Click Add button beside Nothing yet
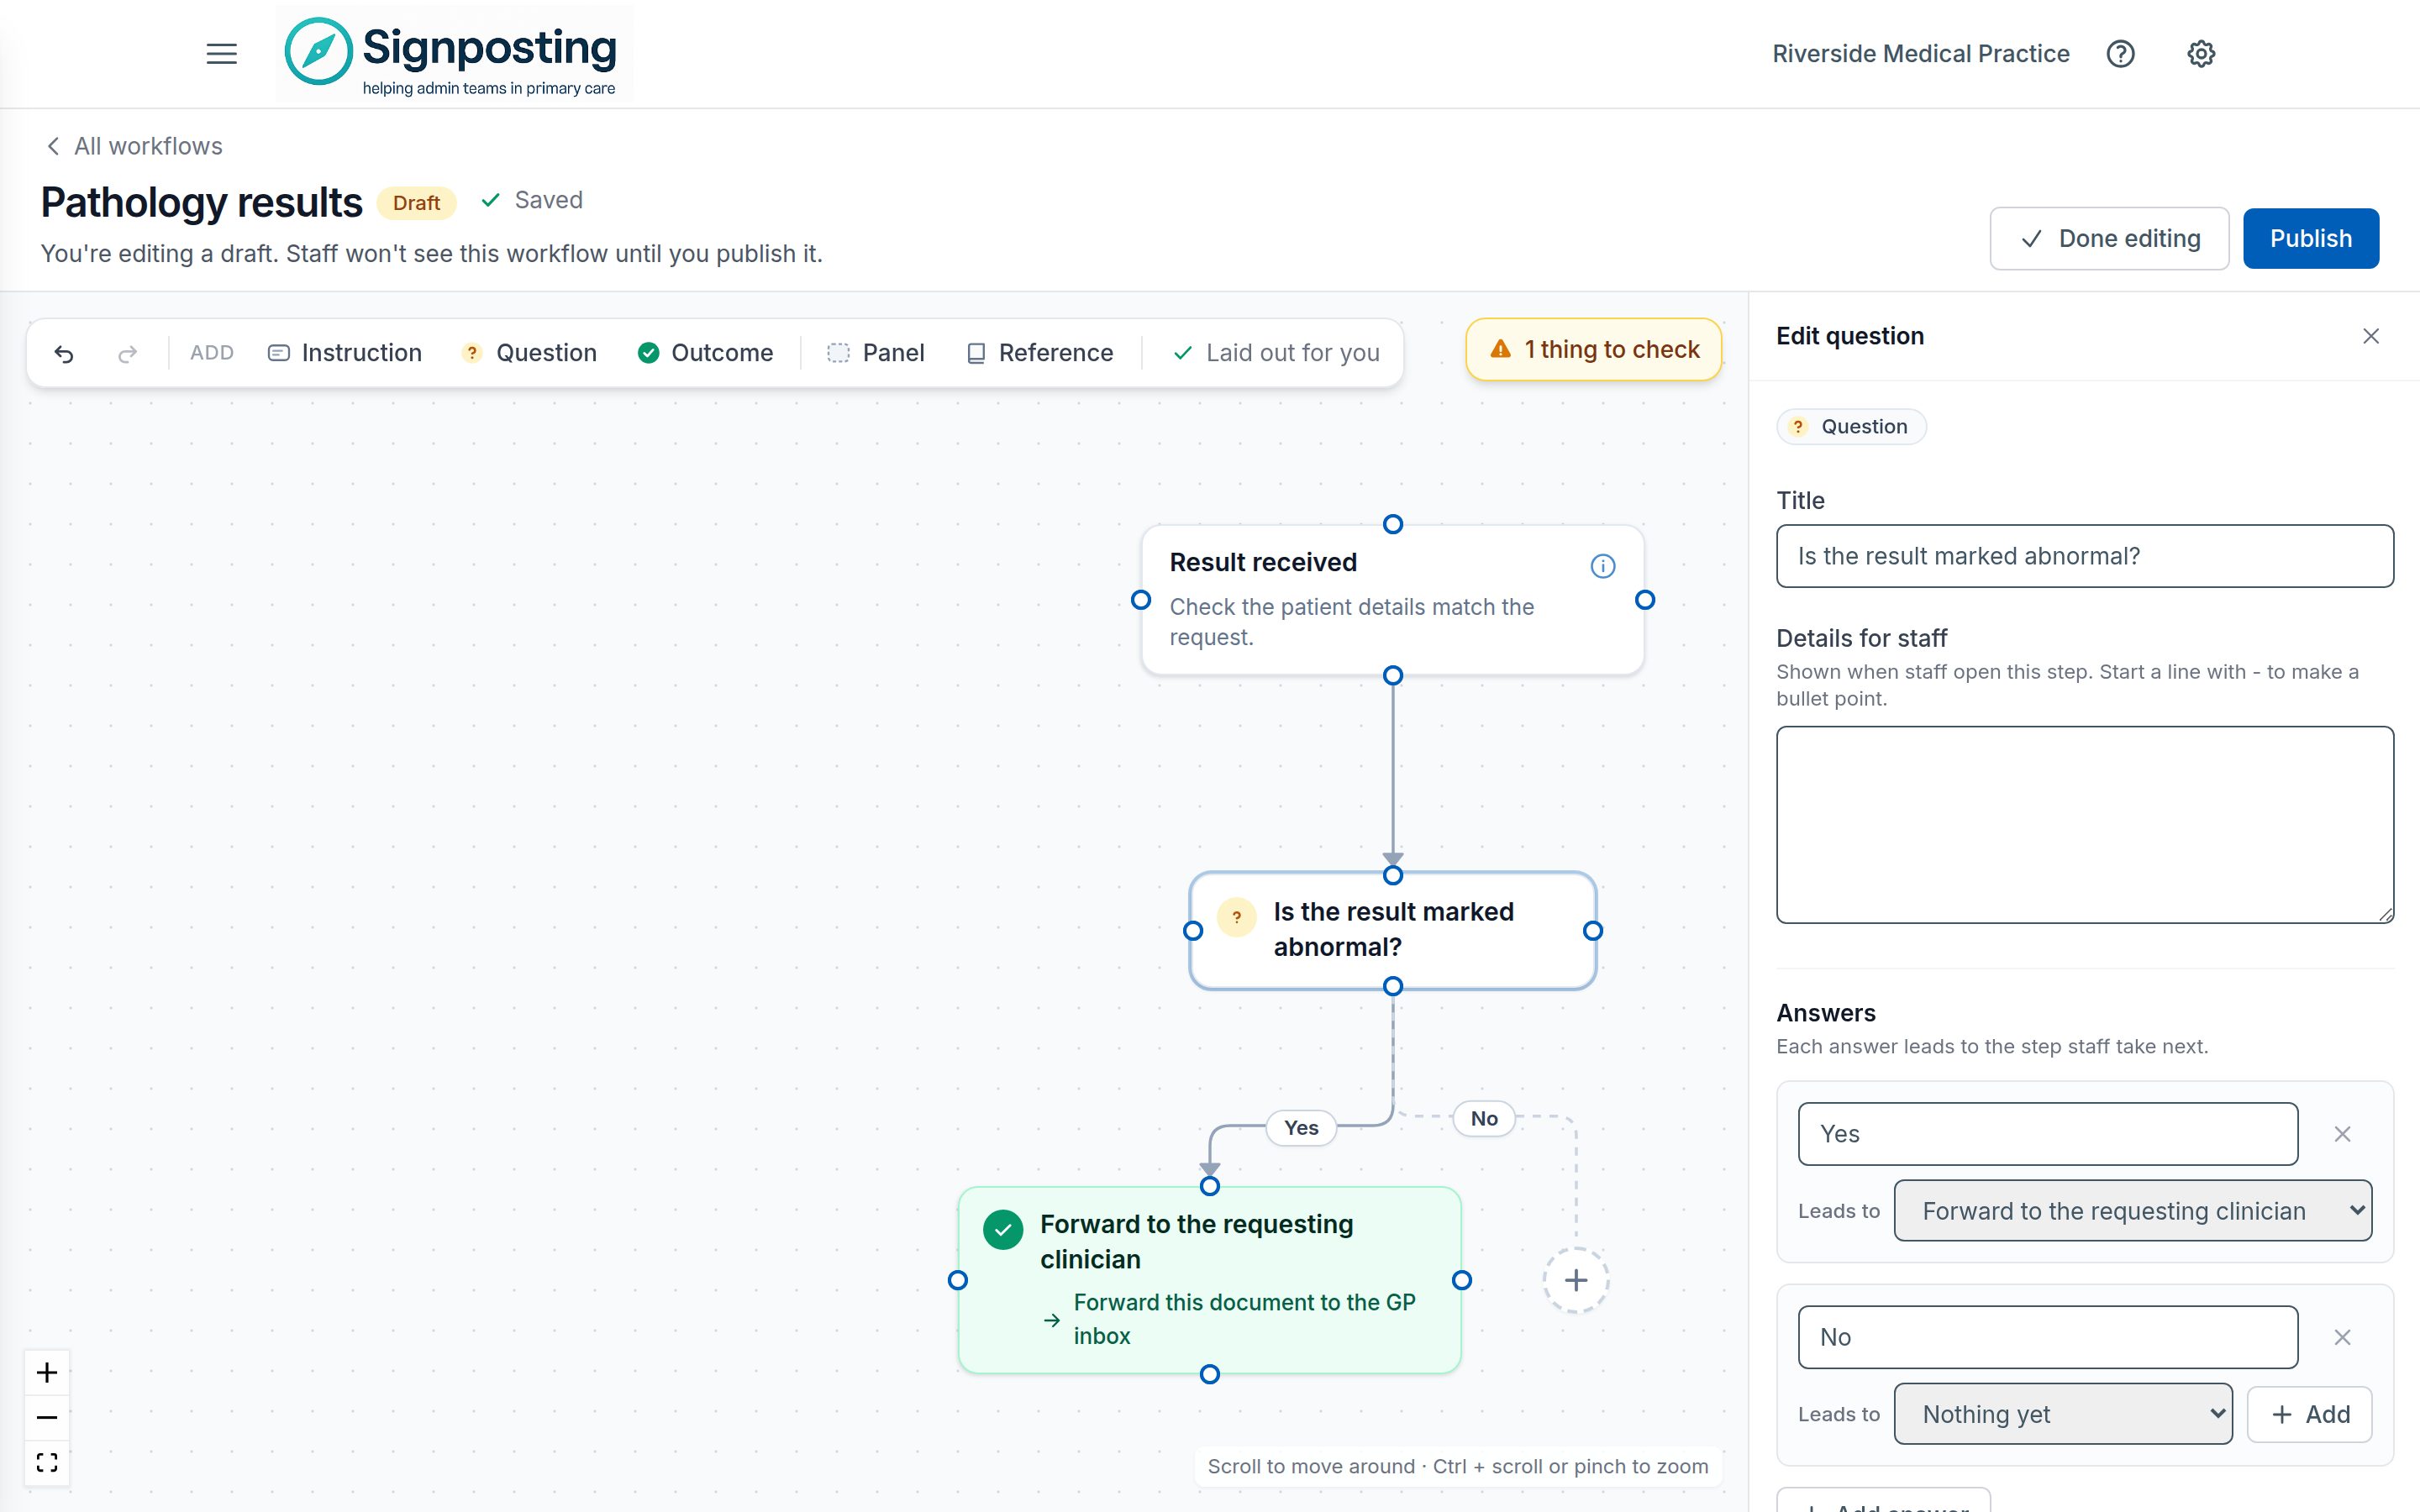Image resolution: width=2420 pixels, height=1512 pixels. point(2309,1414)
